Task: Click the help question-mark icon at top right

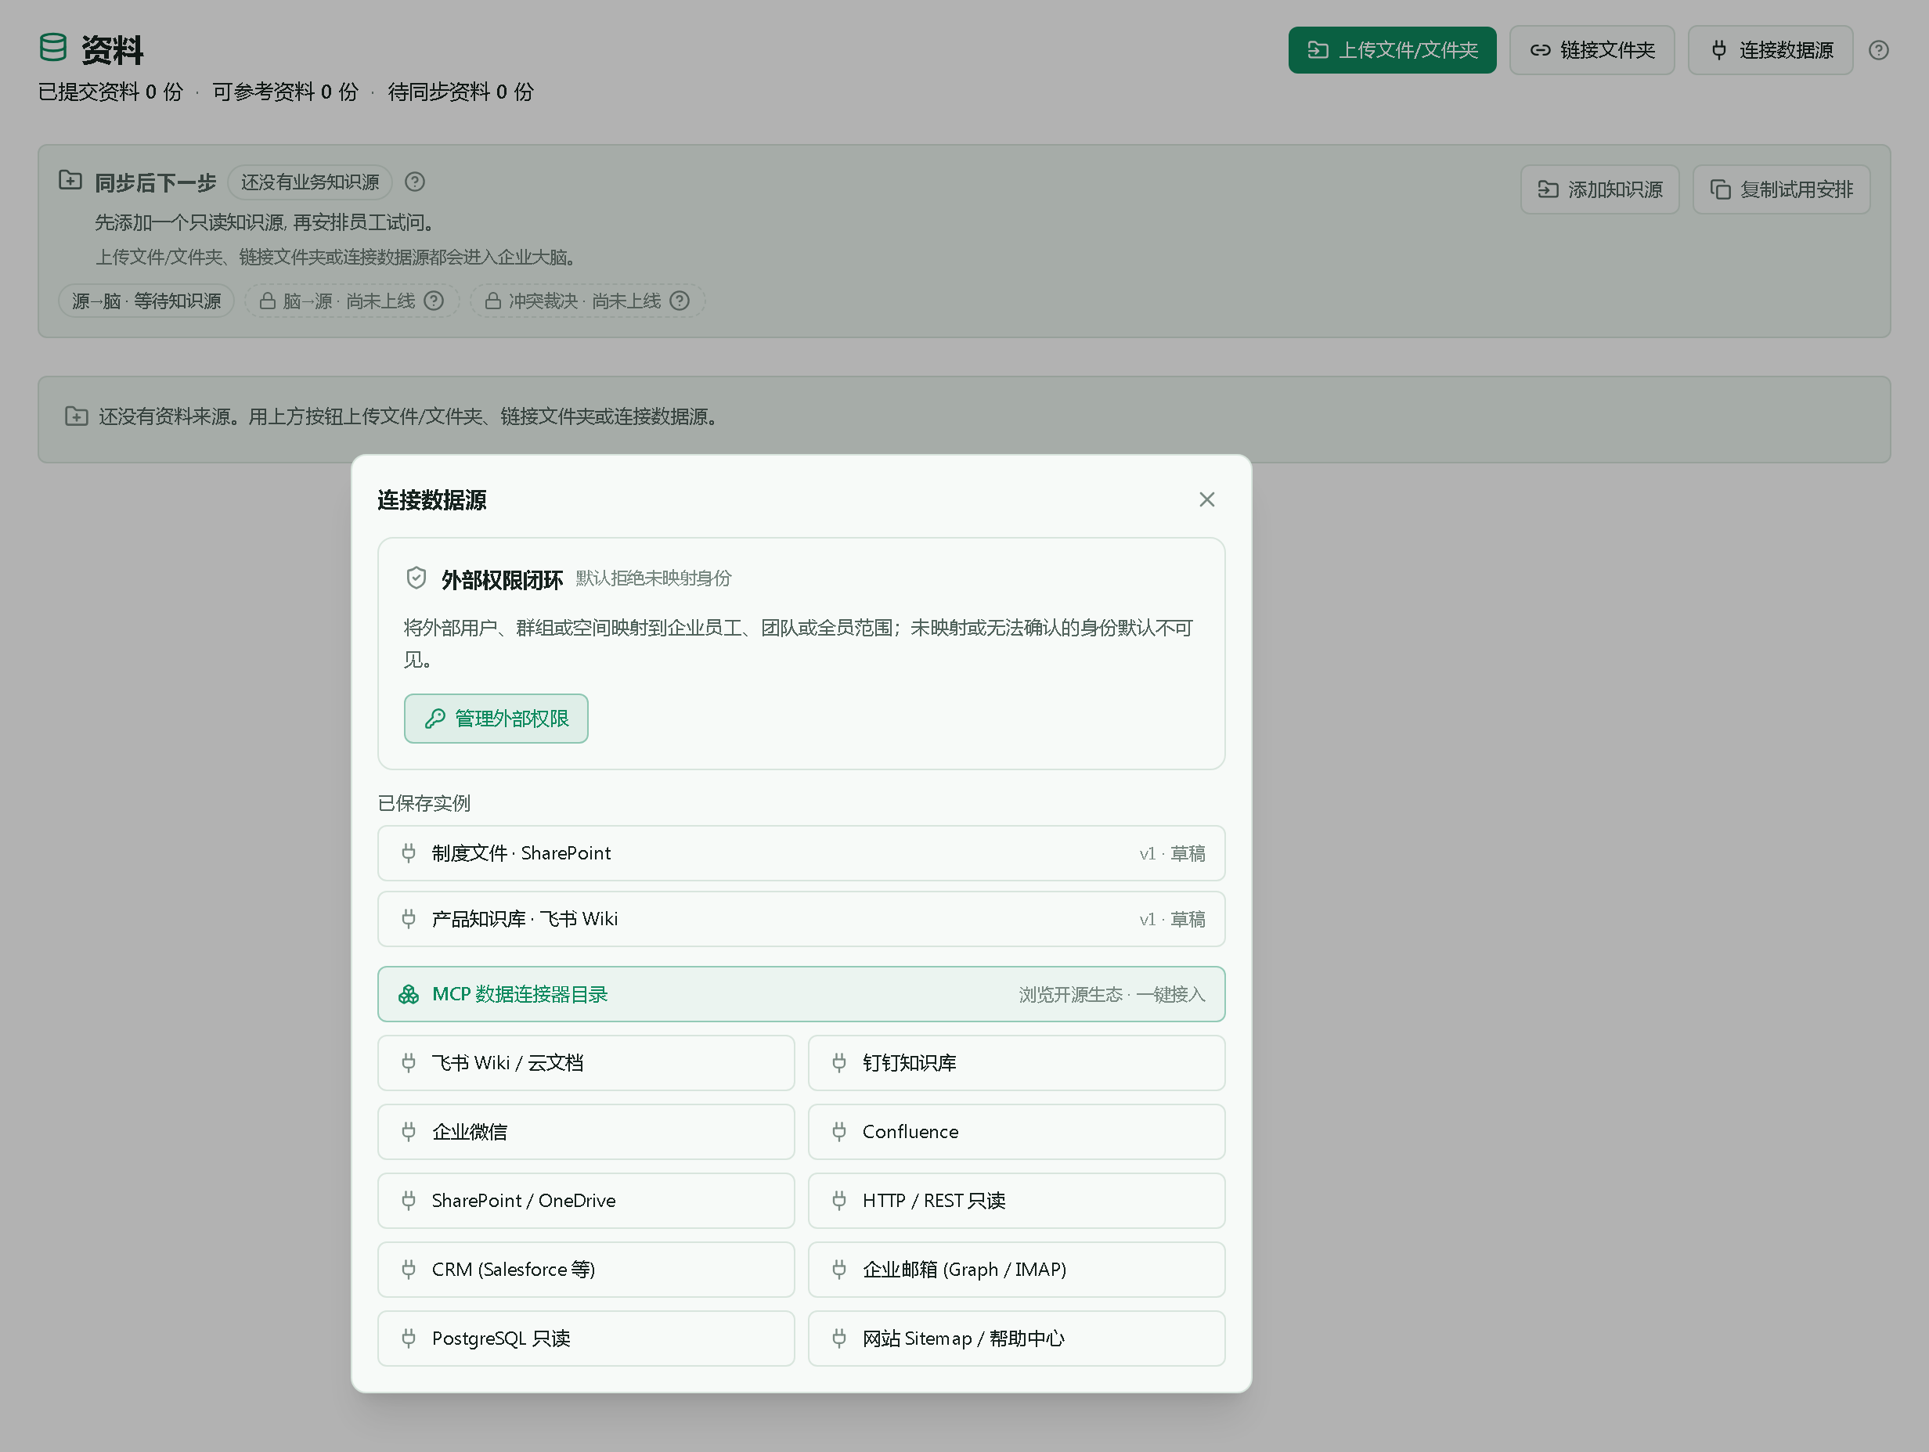Action: (x=1878, y=51)
